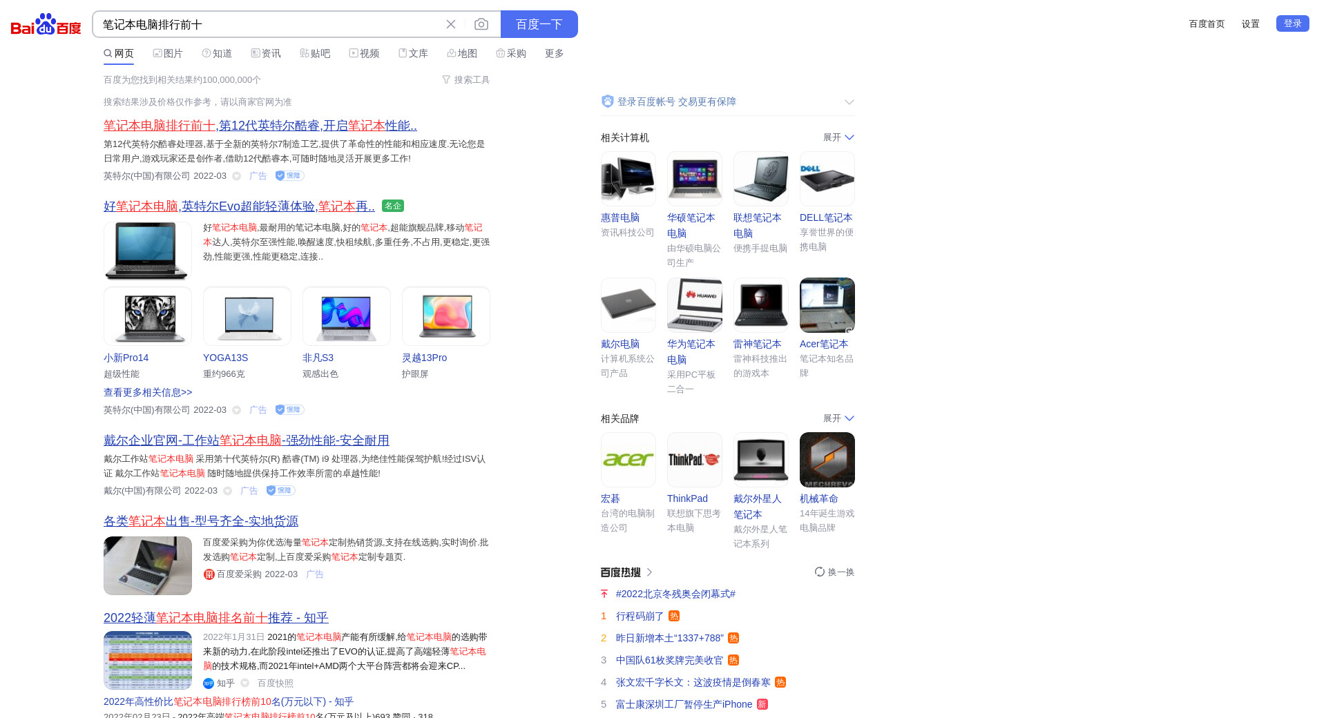1326x718 pixels.
Task: Click the shield icon beside 登录百度帐号
Action: point(608,101)
